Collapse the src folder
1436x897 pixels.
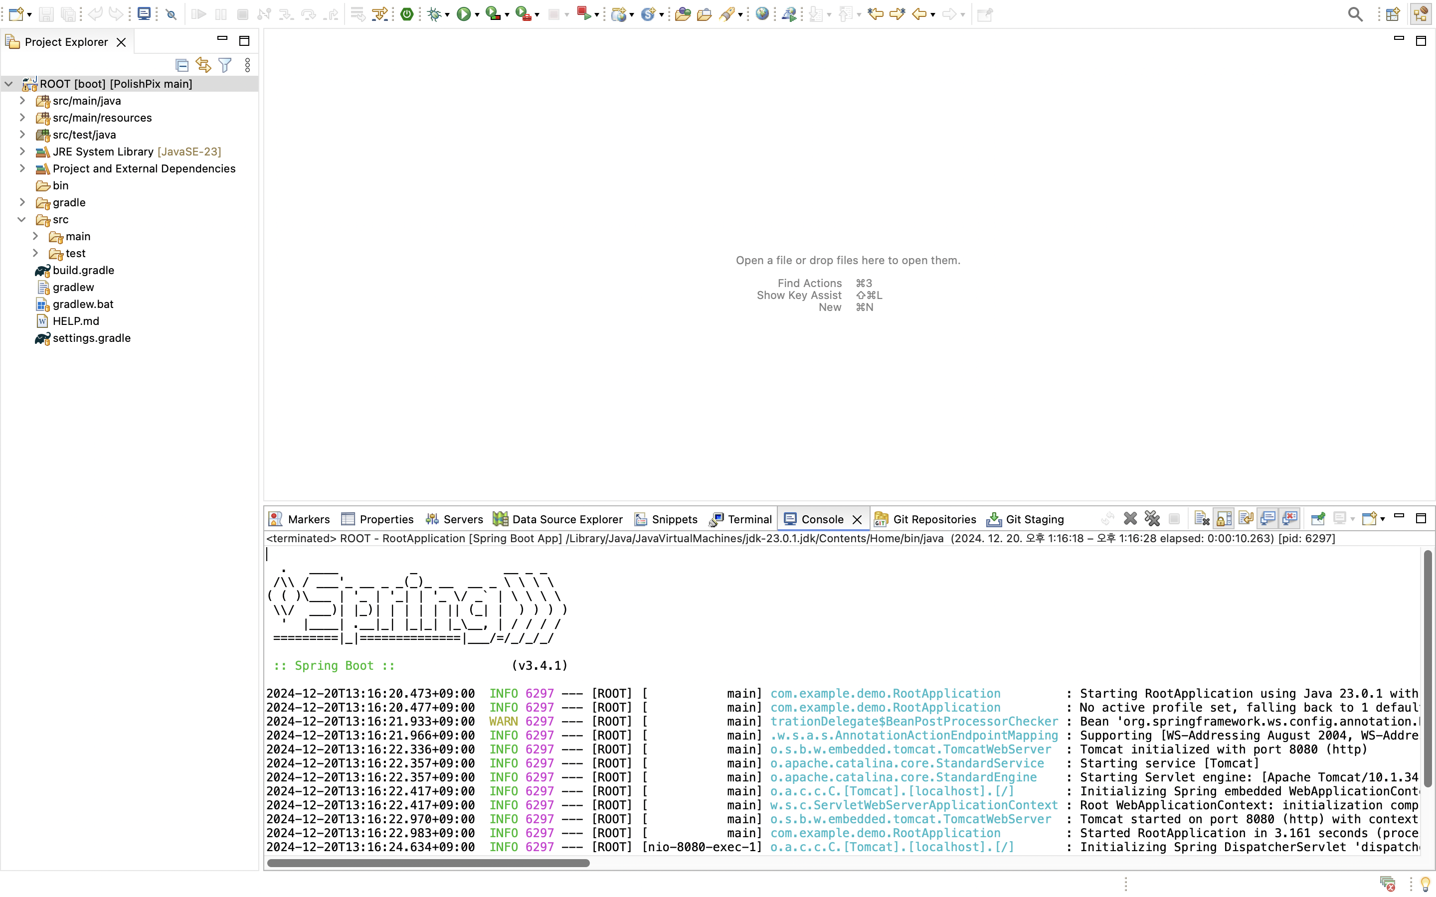22,219
